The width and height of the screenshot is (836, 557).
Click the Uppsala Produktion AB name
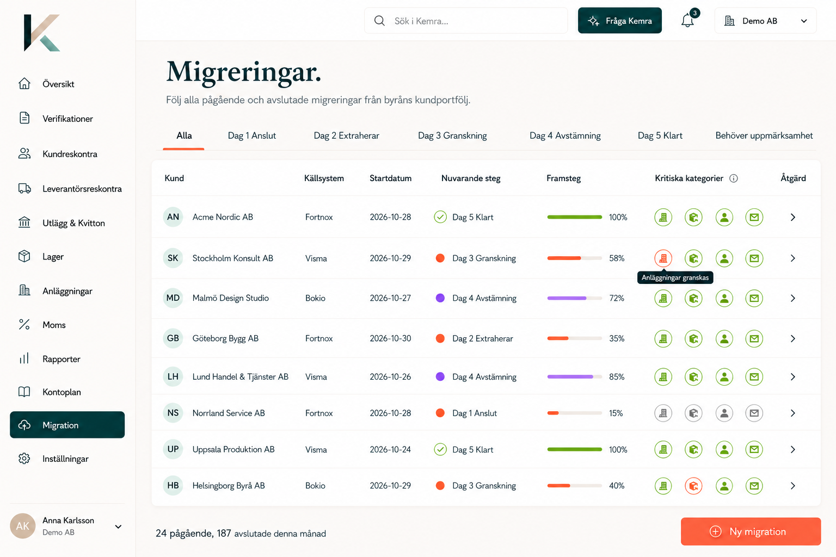coord(233,450)
